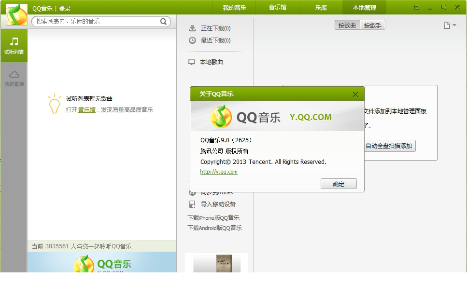The image size is (467, 283).
Task: Click 下载iPhone版QQ音乐 link
Action: tap(213, 217)
